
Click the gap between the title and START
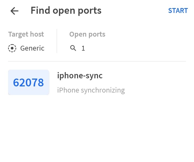(135, 11)
